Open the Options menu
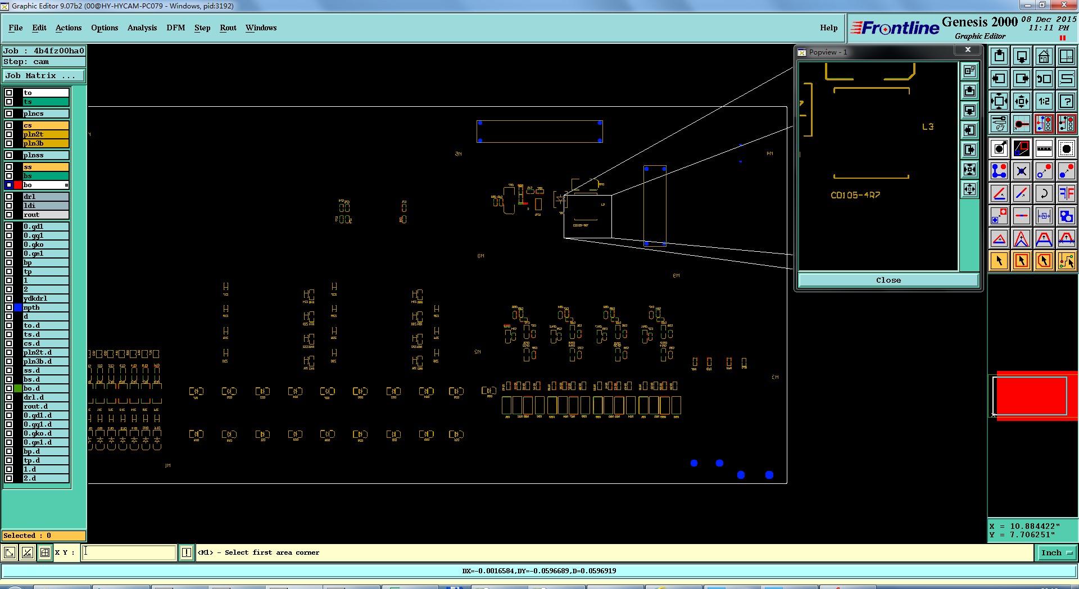This screenshot has width=1079, height=589. point(105,28)
